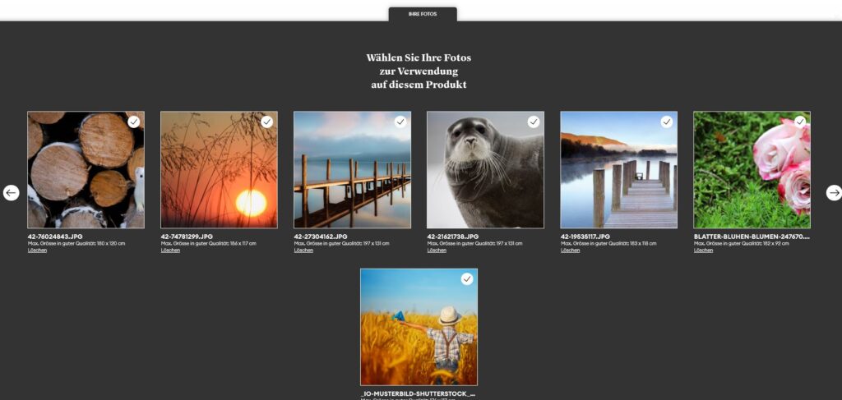Image resolution: width=842 pixels, height=400 pixels.
Task: Toggle the checkmark on the pink roses photo
Action: pyautogui.click(x=800, y=122)
